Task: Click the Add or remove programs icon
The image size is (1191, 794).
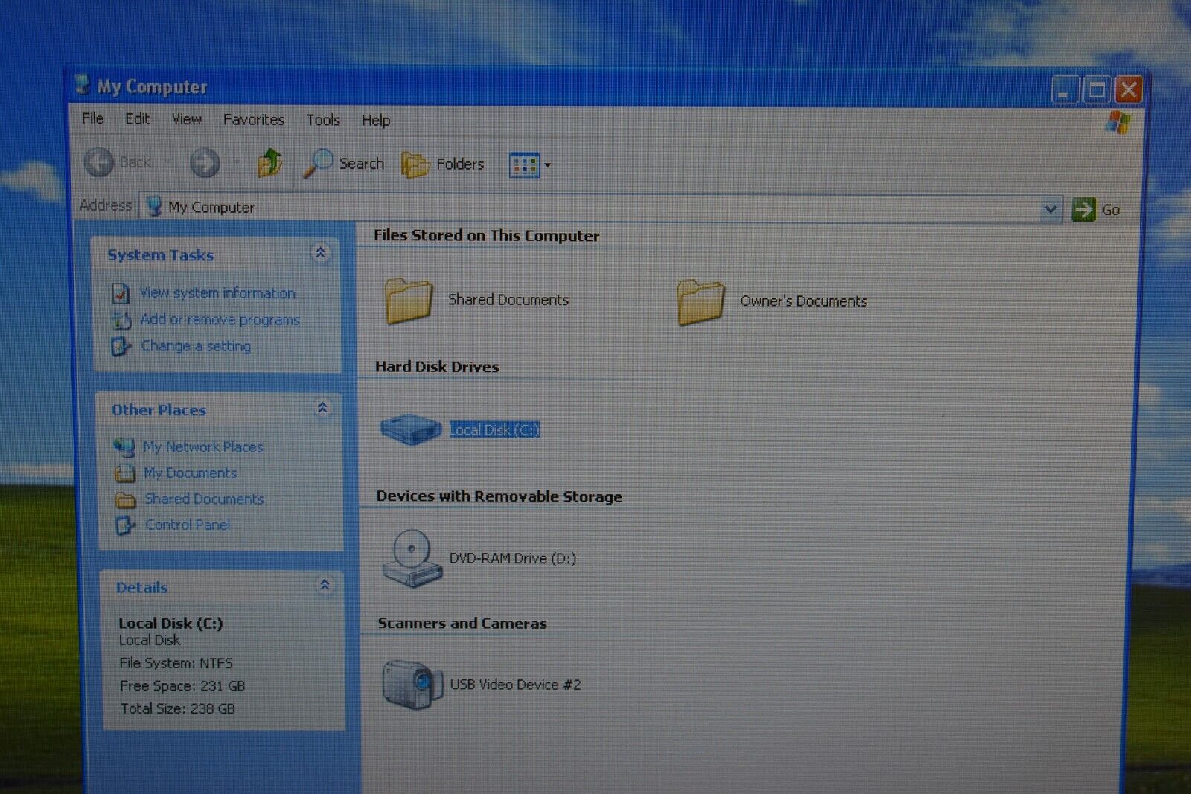Action: tap(121, 320)
